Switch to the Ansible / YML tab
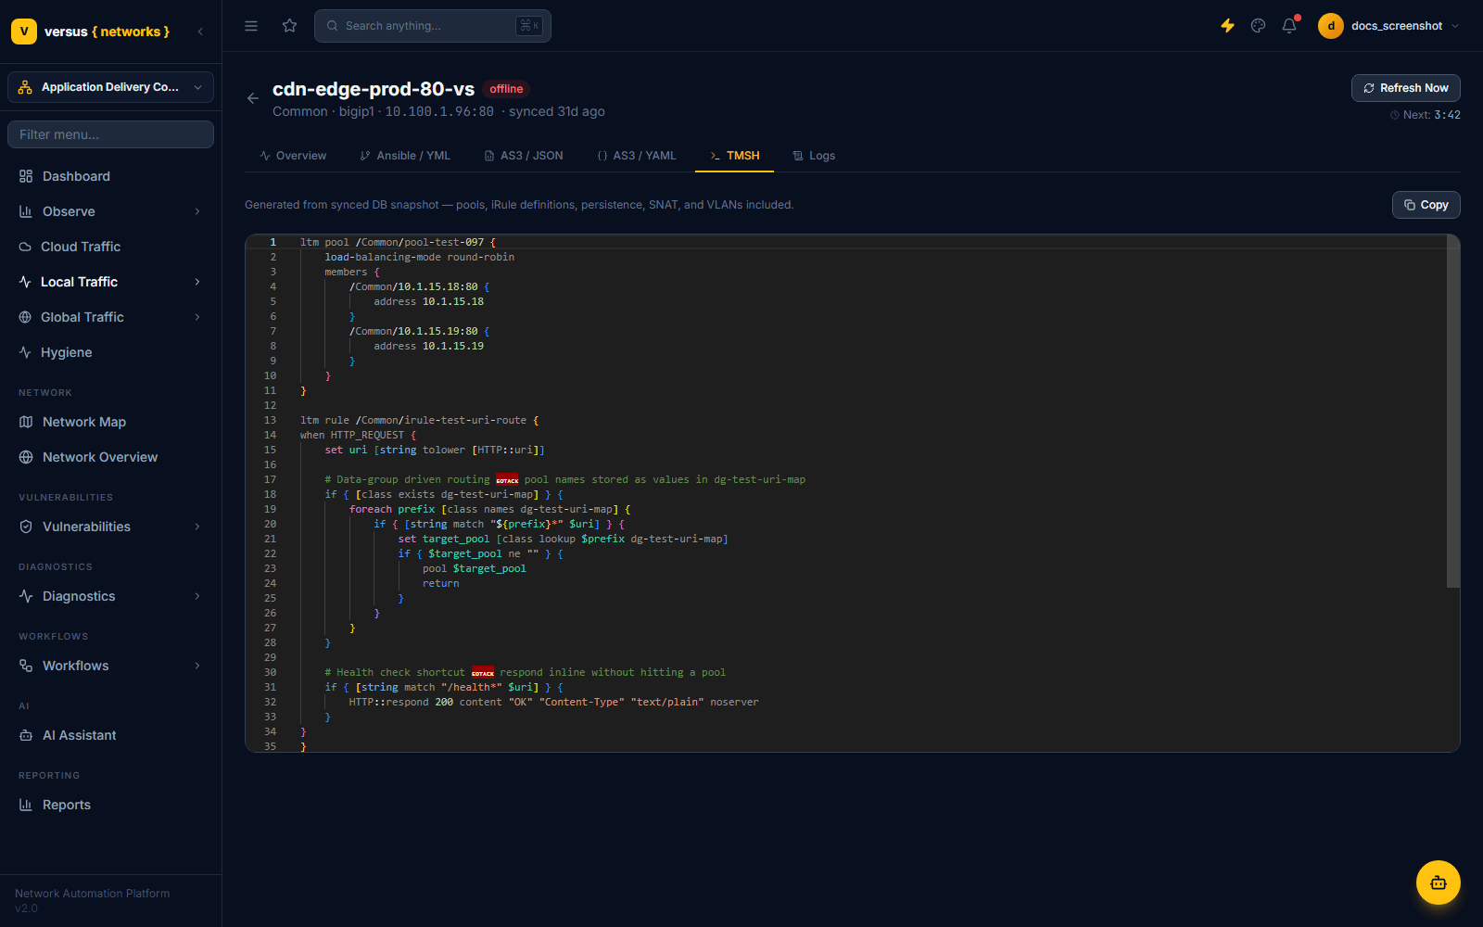Viewport: 1483px width, 927px height. click(405, 156)
